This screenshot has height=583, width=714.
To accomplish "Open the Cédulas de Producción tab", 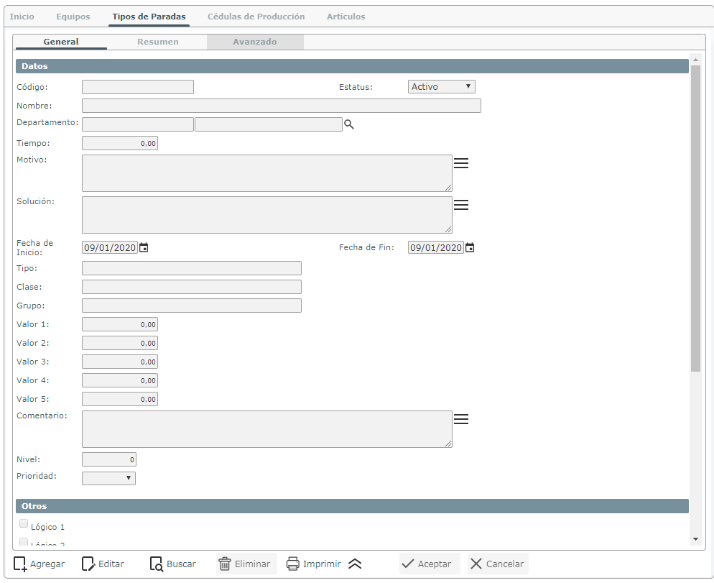I will (x=256, y=17).
